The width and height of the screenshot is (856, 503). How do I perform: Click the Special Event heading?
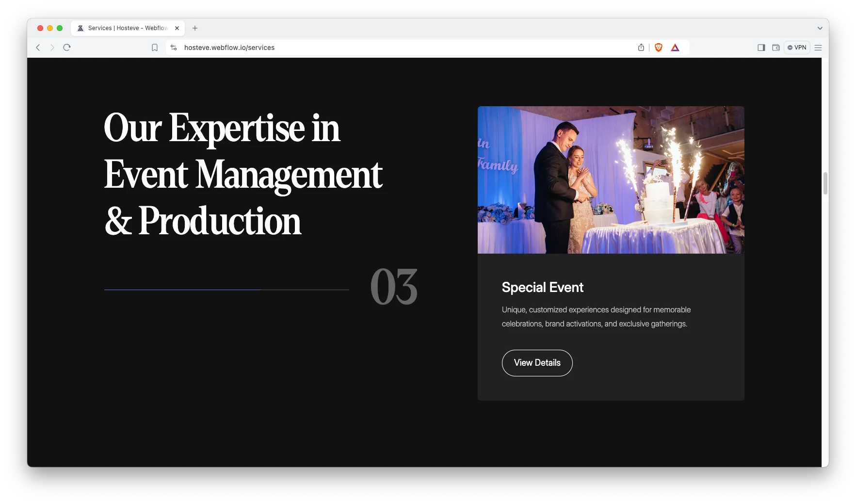click(542, 288)
